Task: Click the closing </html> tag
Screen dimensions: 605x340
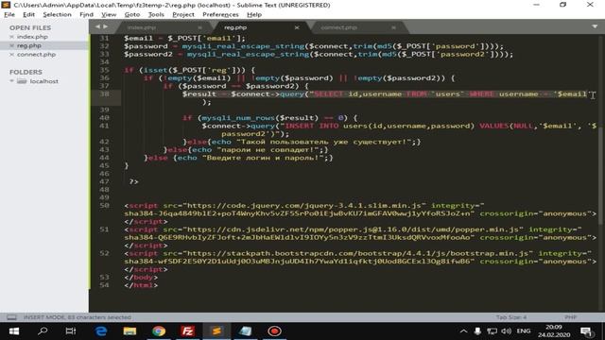Action: 141,285
